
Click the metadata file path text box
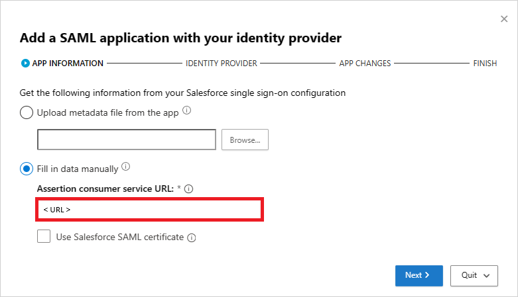click(127, 140)
